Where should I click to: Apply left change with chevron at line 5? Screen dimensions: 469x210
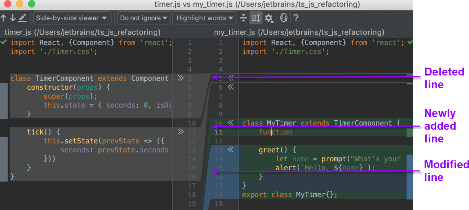[180, 78]
